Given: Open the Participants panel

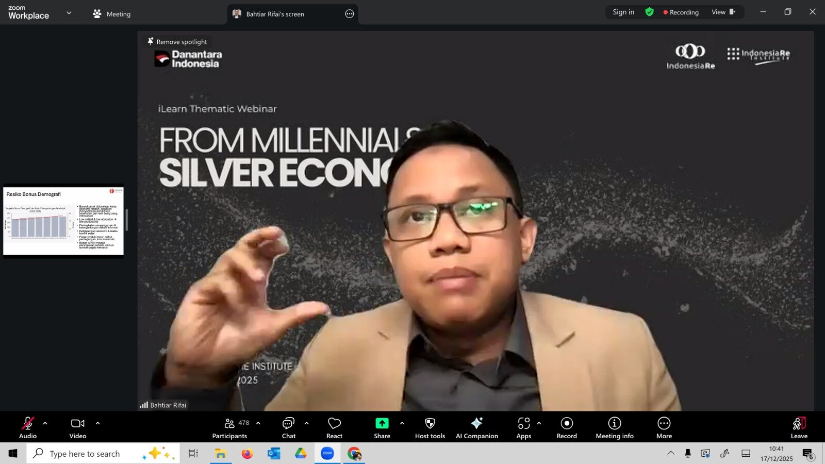Looking at the screenshot, I should pyautogui.click(x=230, y=427).
